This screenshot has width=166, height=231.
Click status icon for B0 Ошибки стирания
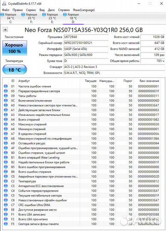(6, 153)
